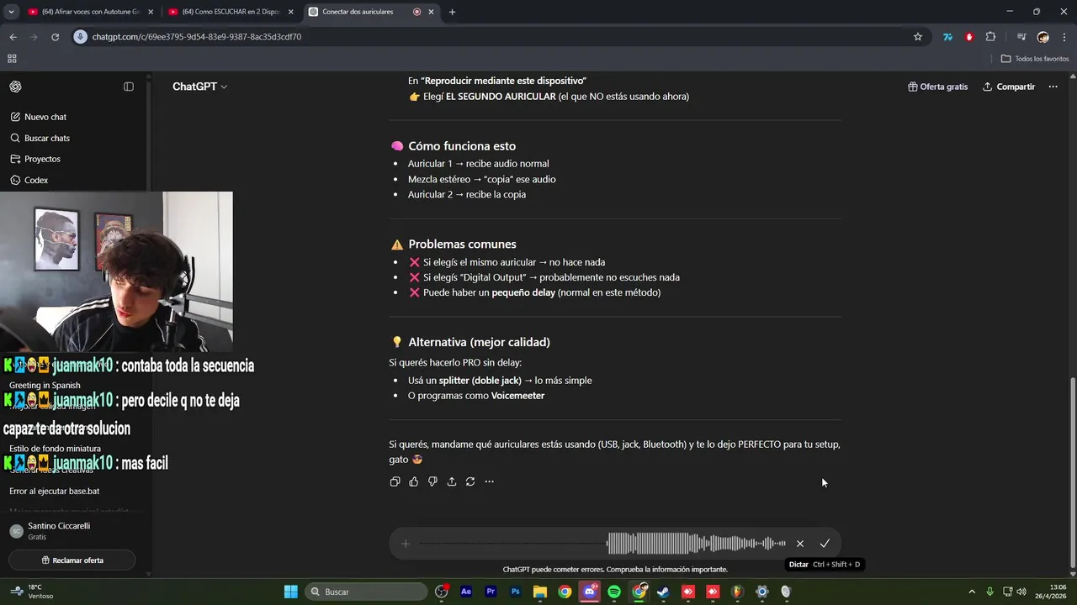Open the tab search dropdown arrow
Image resolution: width=1077 pixels, height=605 pixels.
(x=11, y=12)
